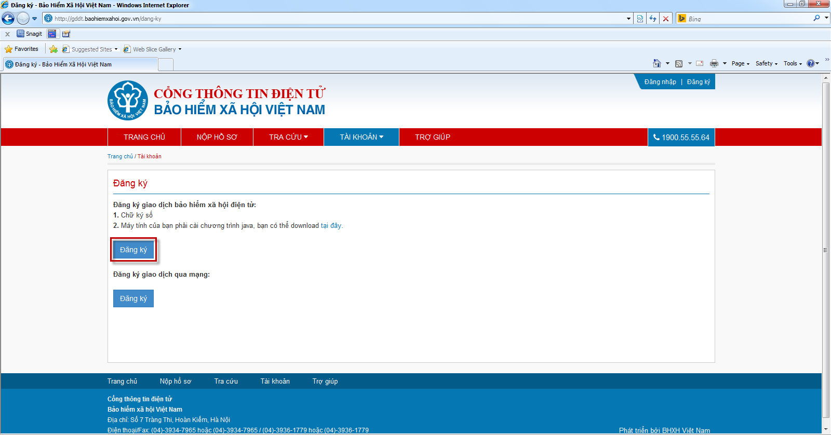Open the Favorites star button

[x=21, y=49]
